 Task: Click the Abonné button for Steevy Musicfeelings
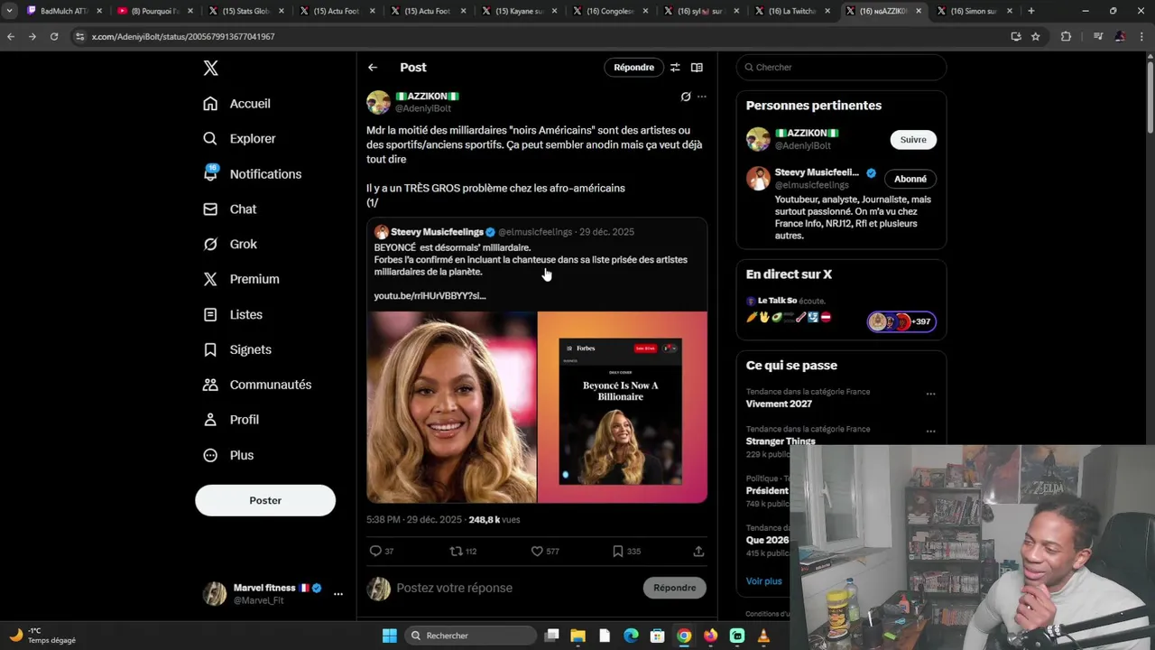click(x=910, y=179)
